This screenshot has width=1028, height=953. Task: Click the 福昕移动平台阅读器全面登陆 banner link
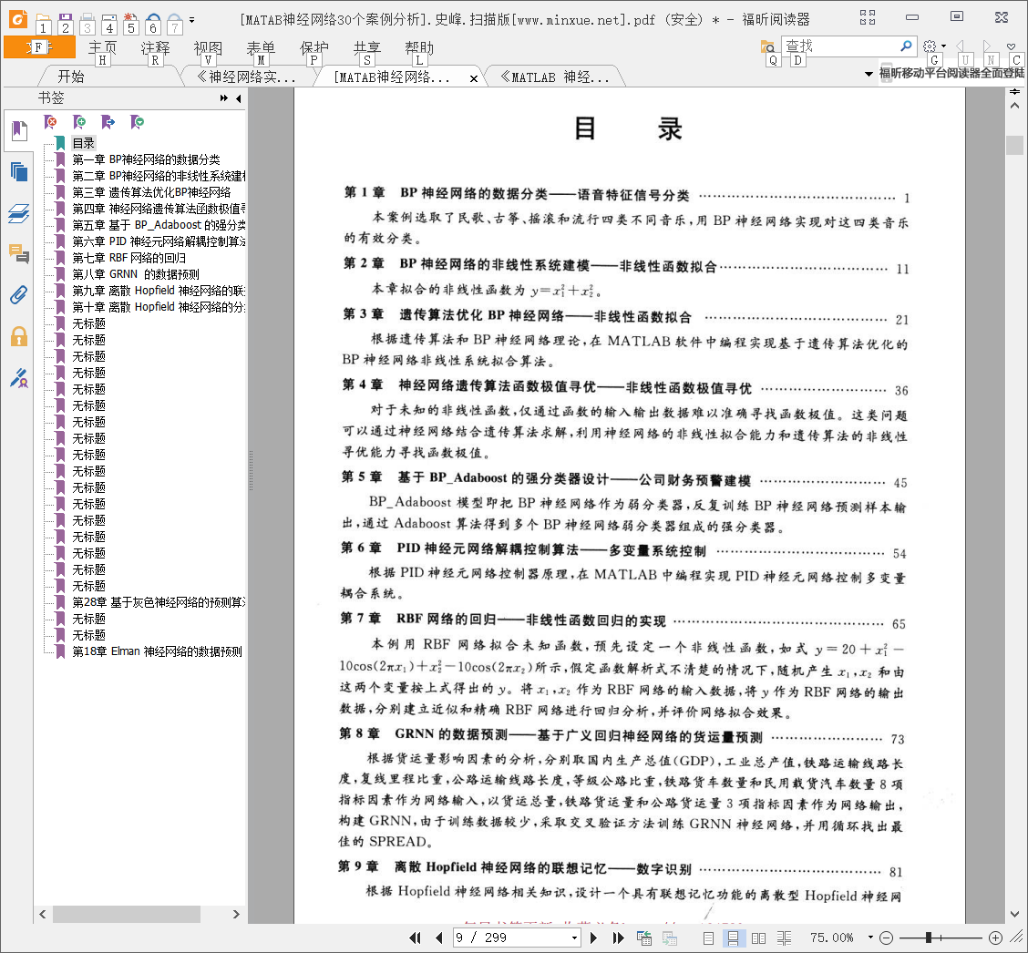click(x=951, y=73)
